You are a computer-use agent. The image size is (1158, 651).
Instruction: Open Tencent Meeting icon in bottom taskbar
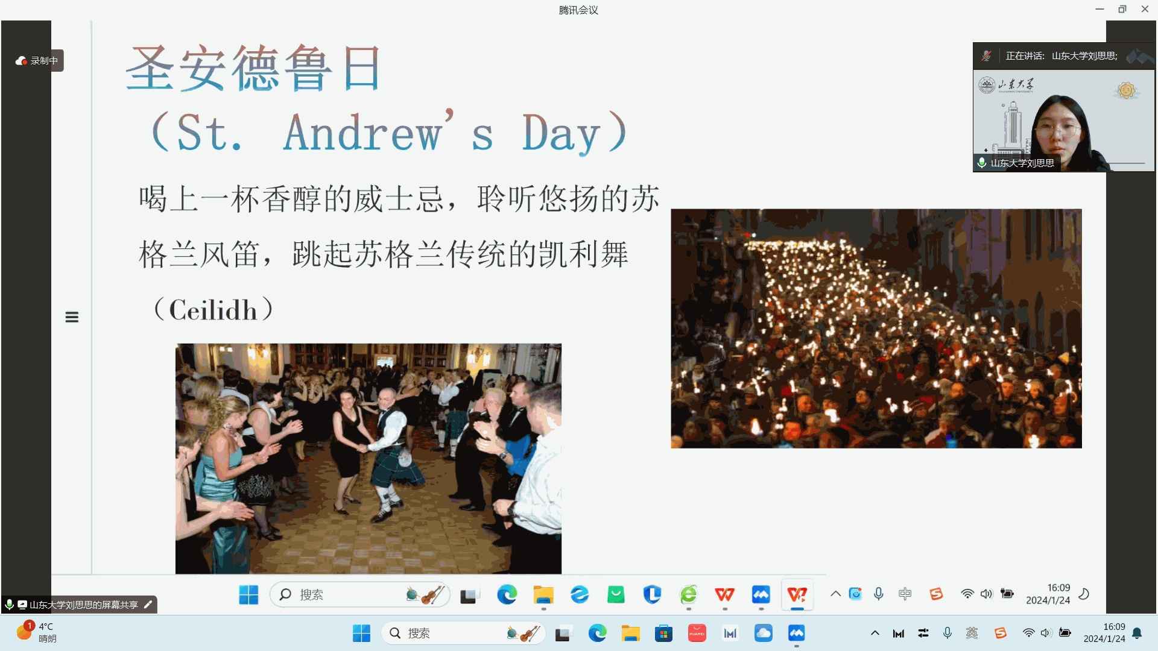pos(796,633)
